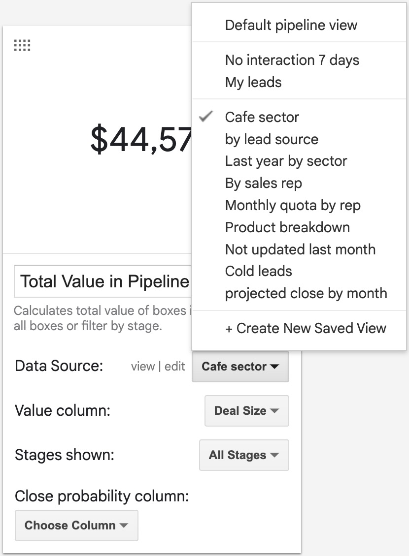The width and height of the screenshot is (409, 556).
Task: Select the by lead source view
Action: click(271, 139)
